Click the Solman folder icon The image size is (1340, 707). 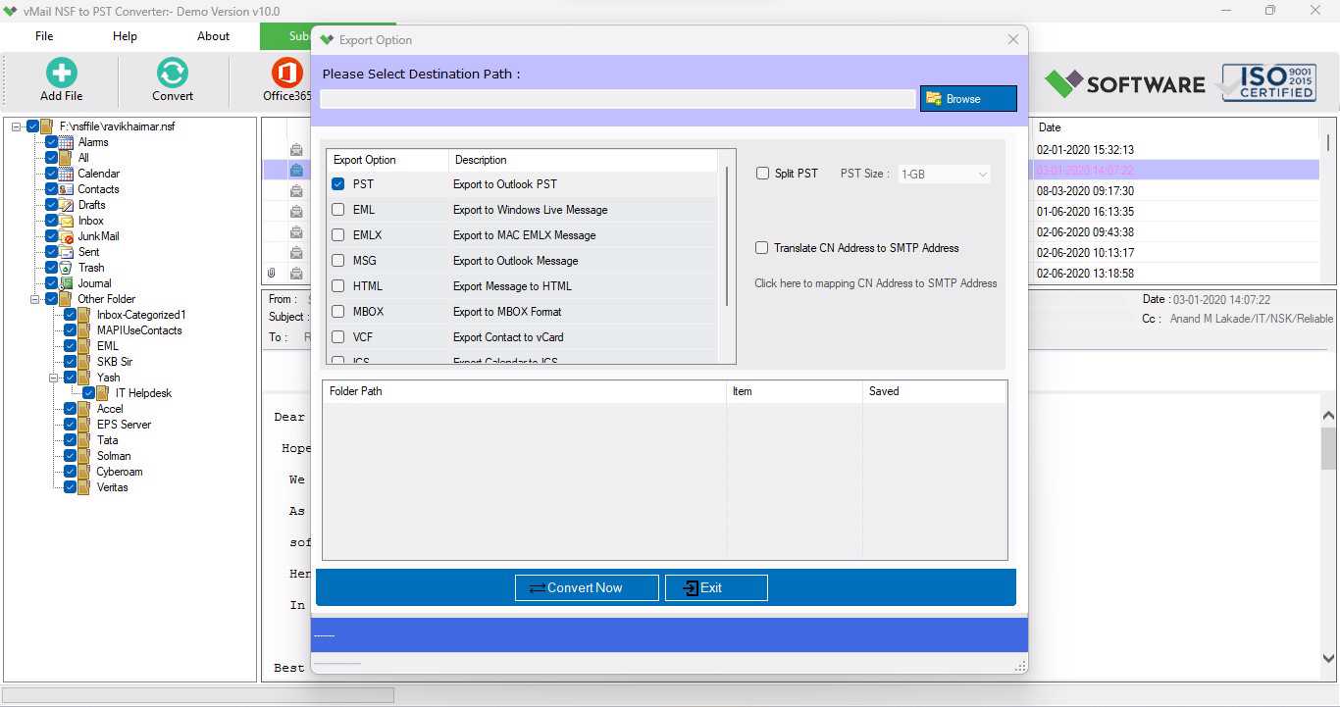[x=84, y=456]
